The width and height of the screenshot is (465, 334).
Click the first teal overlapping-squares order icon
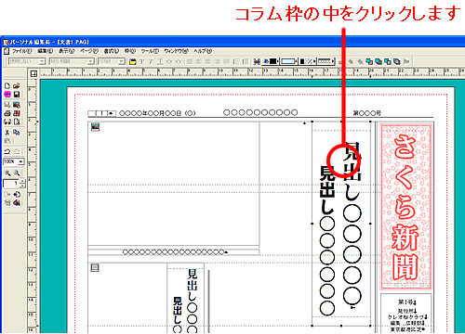tap(369, 61)
